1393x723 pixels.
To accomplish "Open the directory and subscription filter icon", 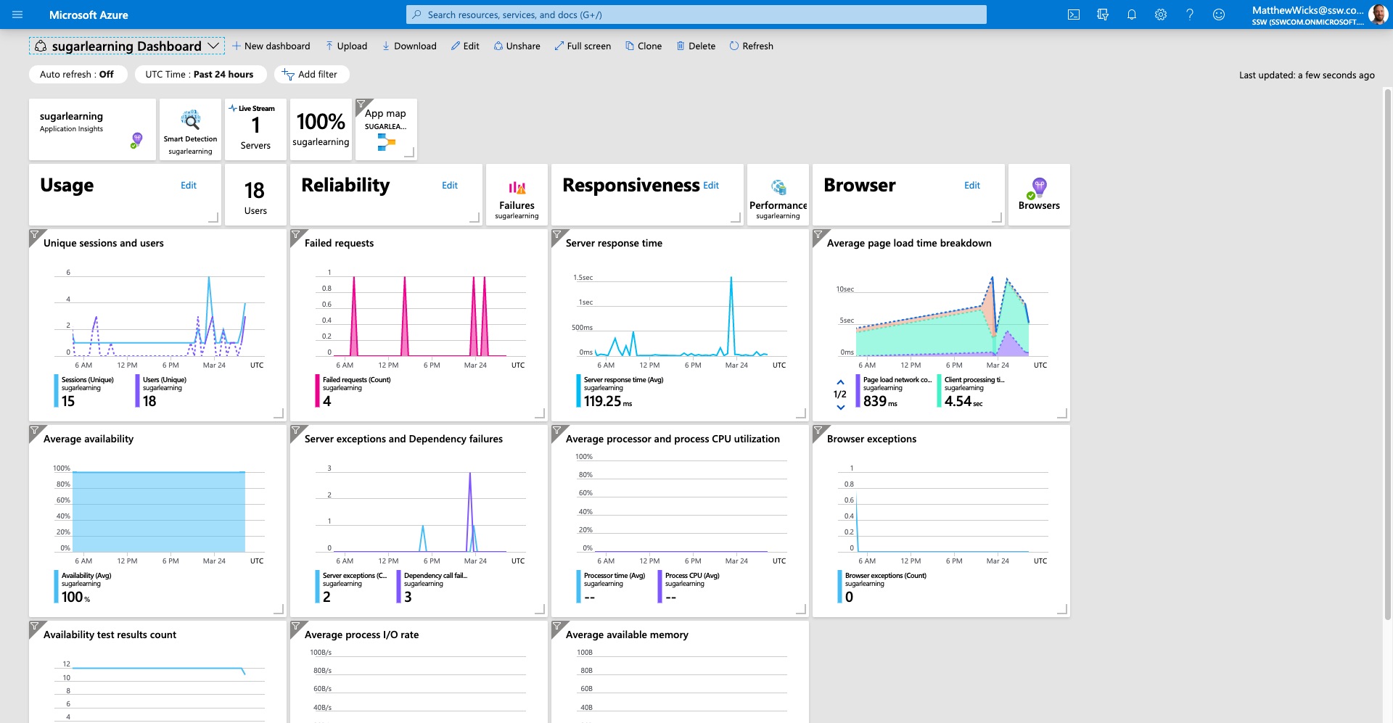I will pyautogui.click(x=1103, y=15).
